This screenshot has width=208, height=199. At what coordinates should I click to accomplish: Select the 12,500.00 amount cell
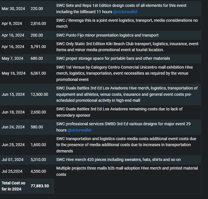(39, 94)
